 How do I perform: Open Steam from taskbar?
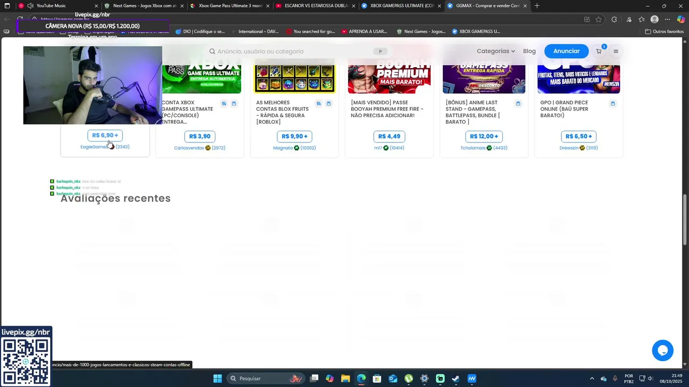(456, 378)
